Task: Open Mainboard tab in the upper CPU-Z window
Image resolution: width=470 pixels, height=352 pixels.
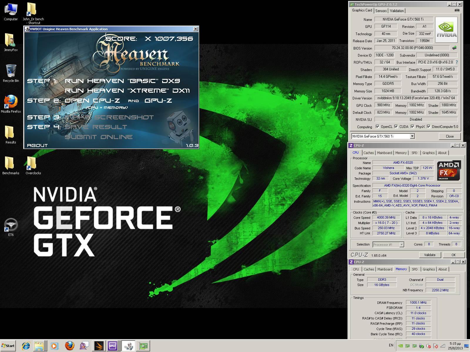Action: (x=385, y=153)
